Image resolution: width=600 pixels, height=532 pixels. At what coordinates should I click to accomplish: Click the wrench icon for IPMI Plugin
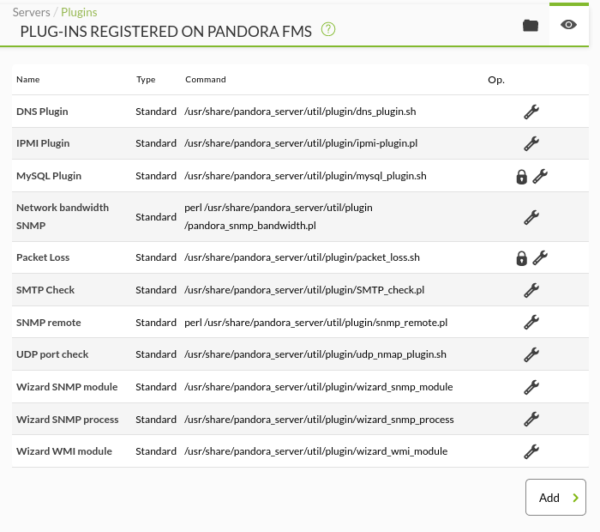(x=531, y=143)
